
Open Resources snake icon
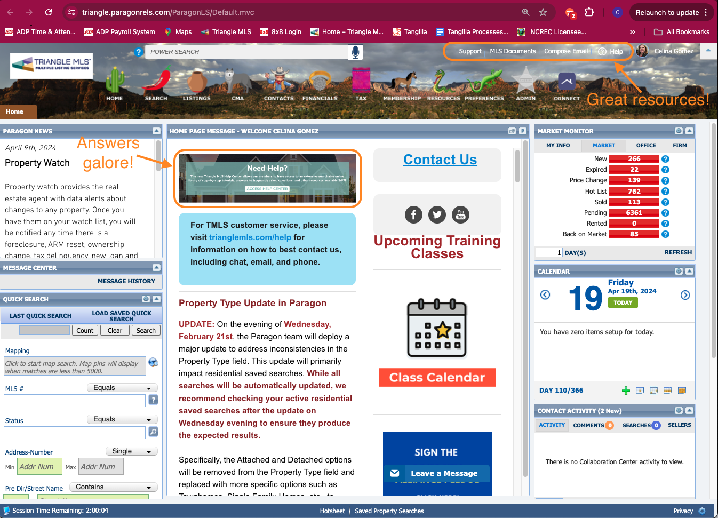click(444, 82)
